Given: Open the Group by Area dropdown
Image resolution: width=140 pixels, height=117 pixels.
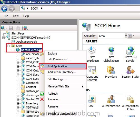Looking at the screenshot, I should click(x=126, y=36).
